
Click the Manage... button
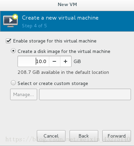tap(24, 94)
